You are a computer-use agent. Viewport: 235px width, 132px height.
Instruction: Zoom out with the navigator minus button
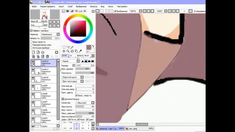pos(51,22)
